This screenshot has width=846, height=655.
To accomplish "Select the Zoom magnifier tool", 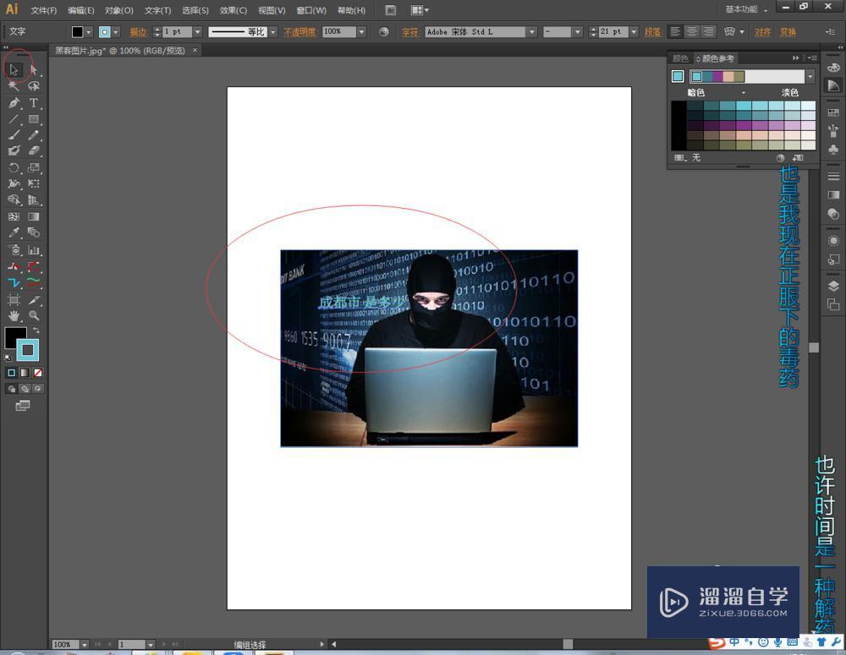I will tap(34, 316).
